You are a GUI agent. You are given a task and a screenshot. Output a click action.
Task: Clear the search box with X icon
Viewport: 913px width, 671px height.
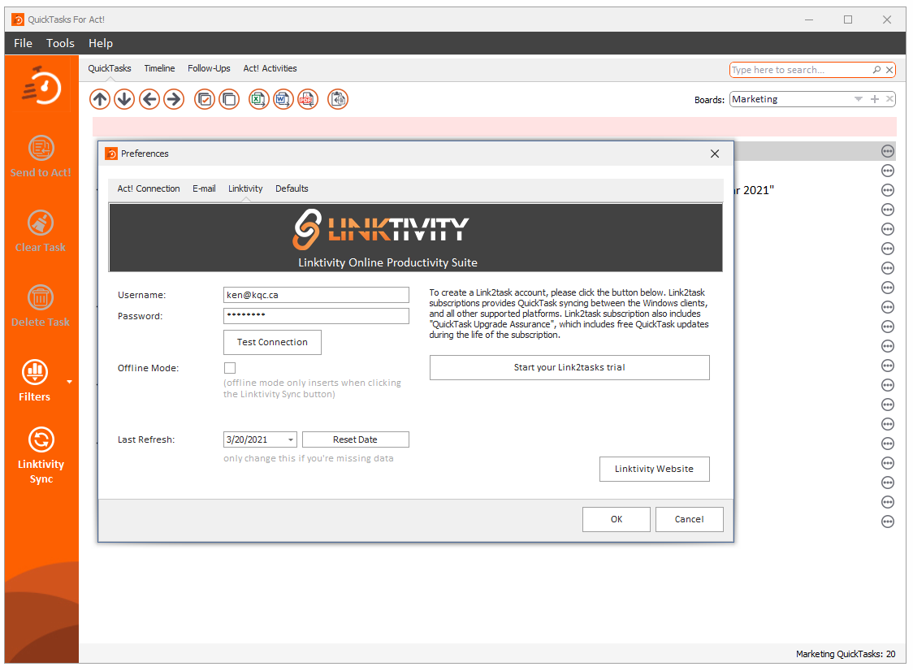tap(889, 70)
